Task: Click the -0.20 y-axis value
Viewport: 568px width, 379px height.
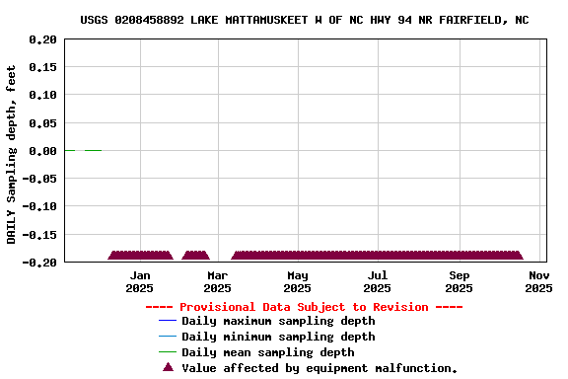Action: click(39, 263)
